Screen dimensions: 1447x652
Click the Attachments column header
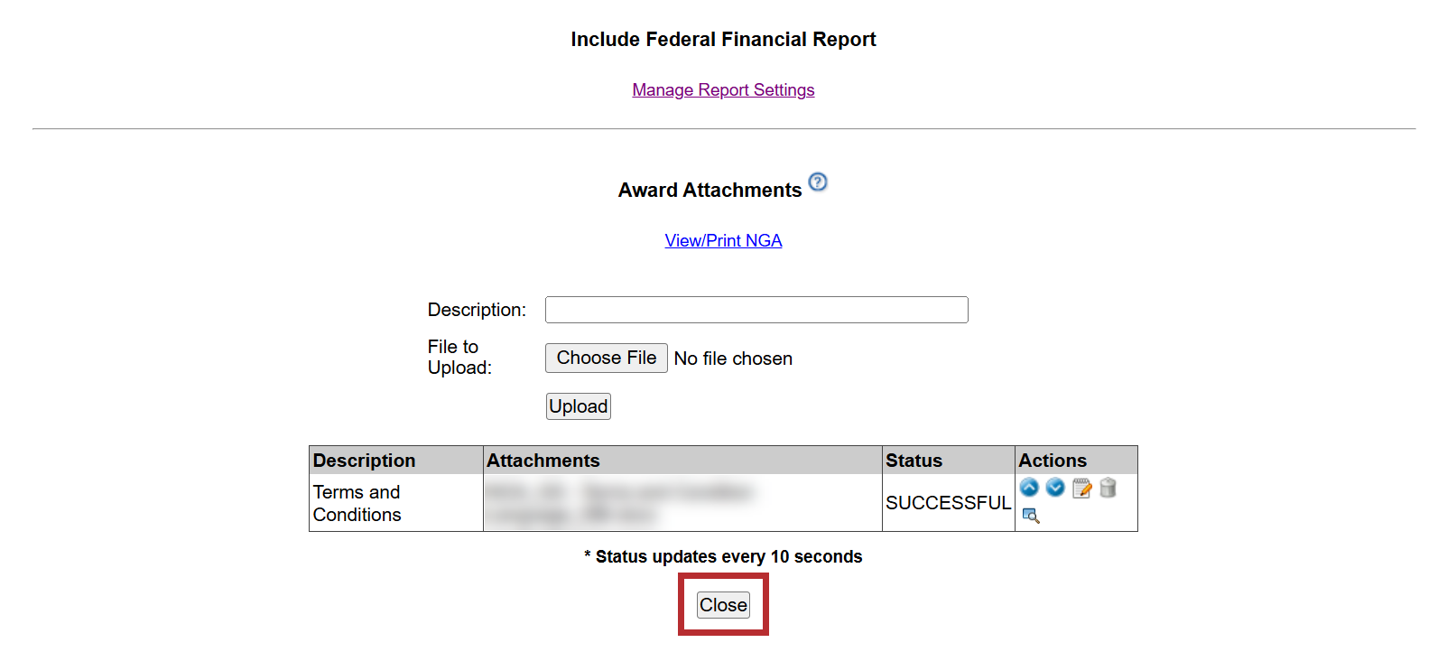click(x=543, y=461)
